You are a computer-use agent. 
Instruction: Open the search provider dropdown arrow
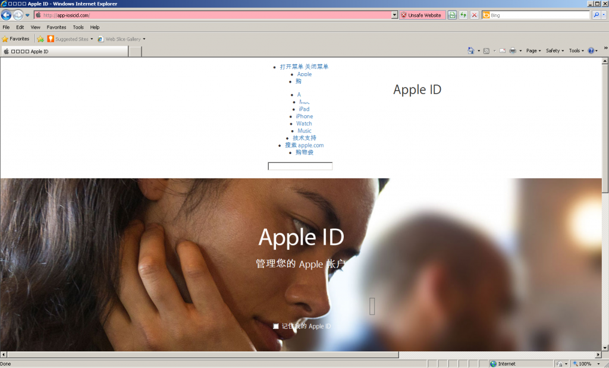click(x=604, y=15)
